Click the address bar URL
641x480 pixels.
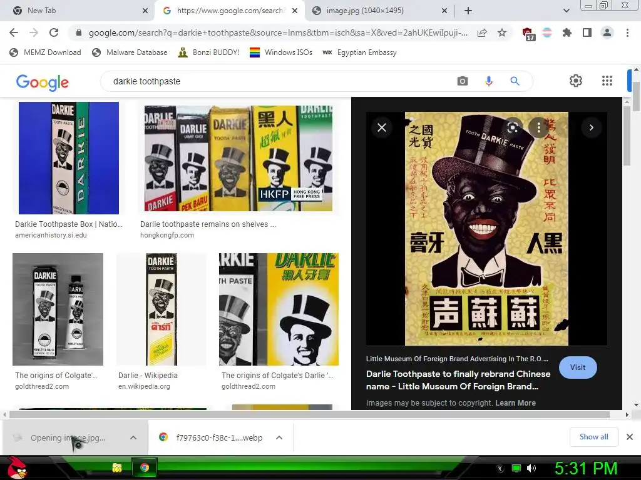(x=278, y=32)
